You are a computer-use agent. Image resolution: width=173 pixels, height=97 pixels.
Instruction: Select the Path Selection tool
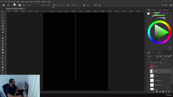3,61
